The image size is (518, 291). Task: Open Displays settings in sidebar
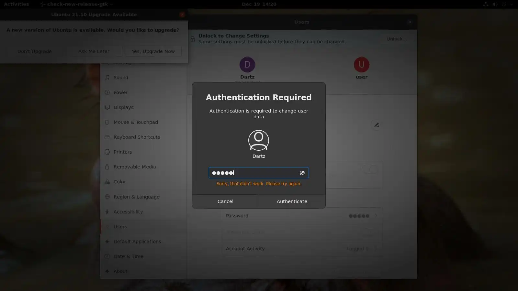point(143,107)
